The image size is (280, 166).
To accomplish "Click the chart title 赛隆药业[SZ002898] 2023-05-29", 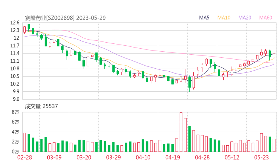I will pos(65,18).
